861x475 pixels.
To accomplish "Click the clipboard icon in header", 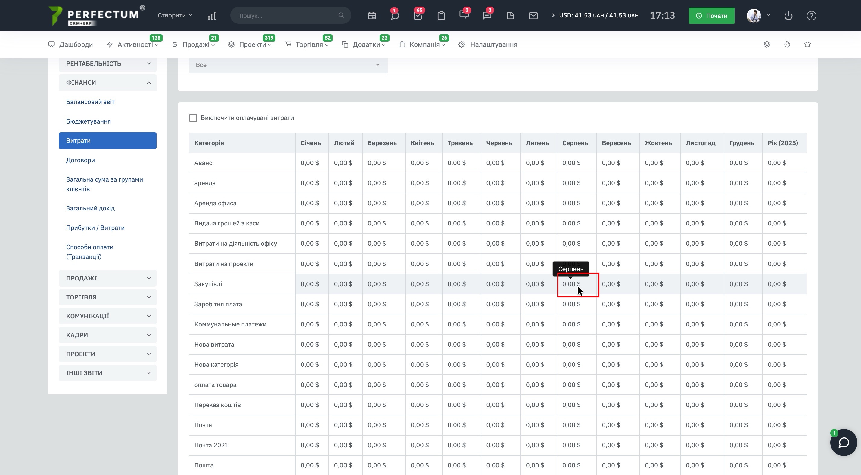I will pos(441,16).
